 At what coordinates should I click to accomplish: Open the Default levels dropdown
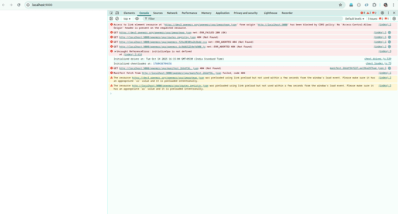pos(355,19)
